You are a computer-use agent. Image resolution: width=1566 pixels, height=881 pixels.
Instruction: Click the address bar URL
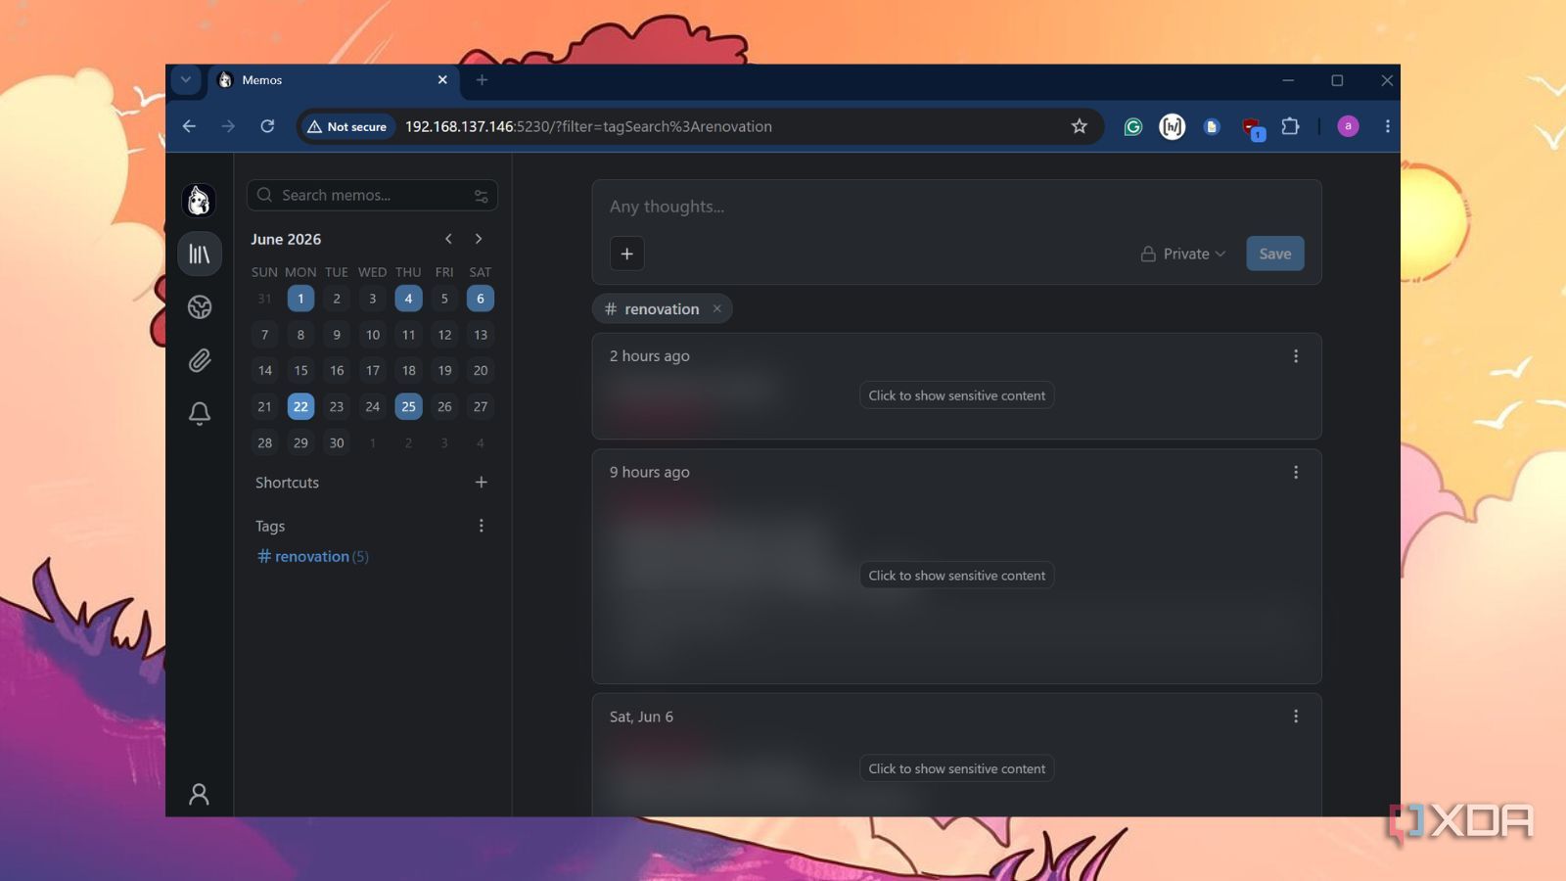pyautogui.click(x=588, y=126)
